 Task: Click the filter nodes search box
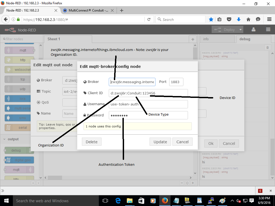[21, 39]
